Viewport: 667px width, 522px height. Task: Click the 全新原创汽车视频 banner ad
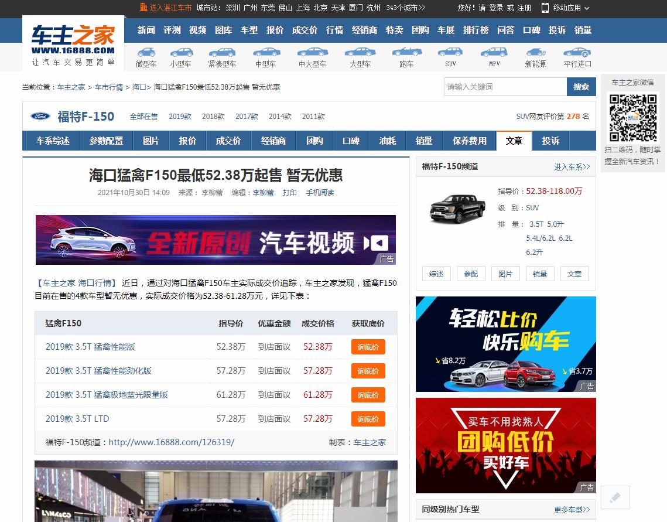click(x=216, y=240)
